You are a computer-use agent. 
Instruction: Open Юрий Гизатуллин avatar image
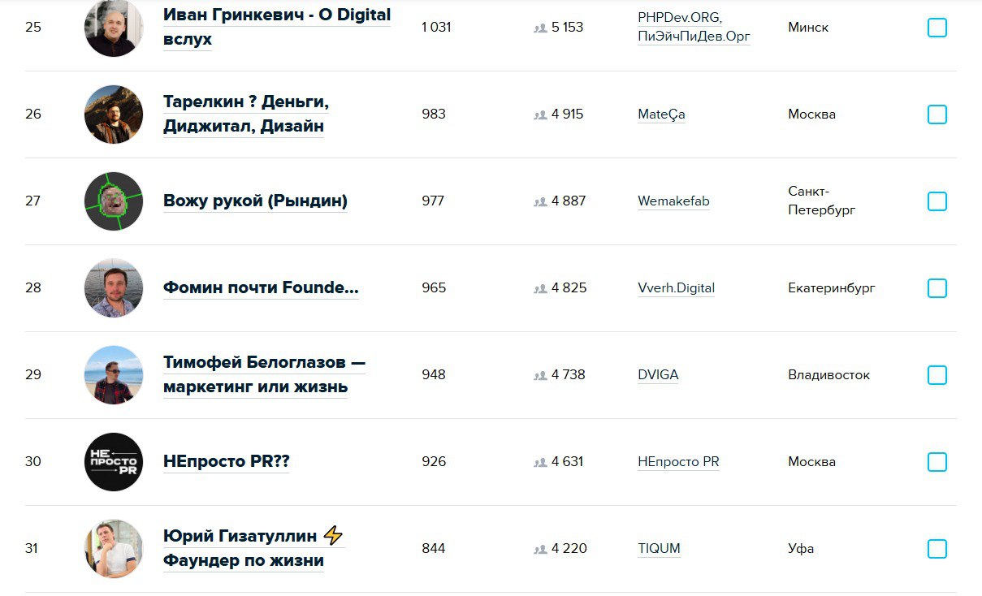click(114, 549)
